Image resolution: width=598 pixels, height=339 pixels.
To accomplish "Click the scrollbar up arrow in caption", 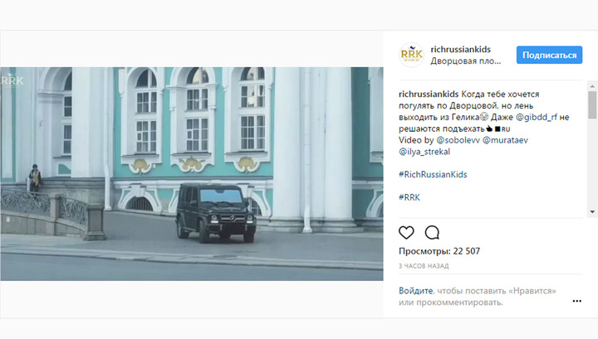I will pyautogui.click(x=592, y=86).
